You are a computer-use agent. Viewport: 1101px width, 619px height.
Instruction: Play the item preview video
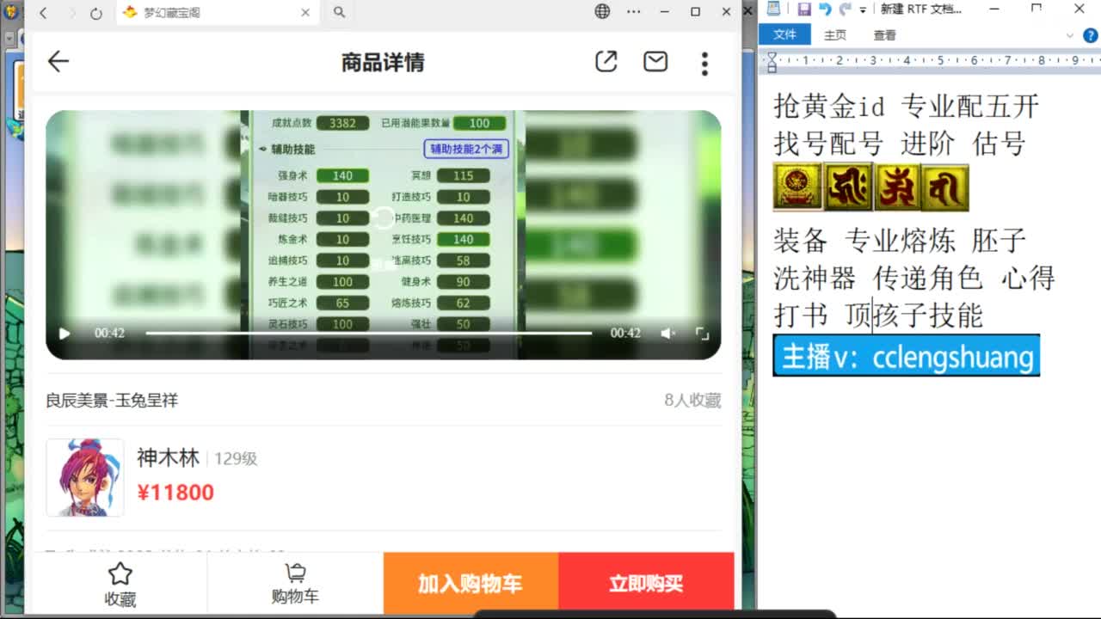coord(65,334)
